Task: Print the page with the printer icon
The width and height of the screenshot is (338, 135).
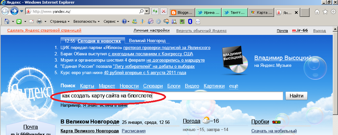Action: 39,21
